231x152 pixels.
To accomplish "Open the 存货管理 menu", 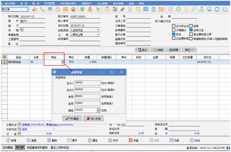I will pos(49,3).
